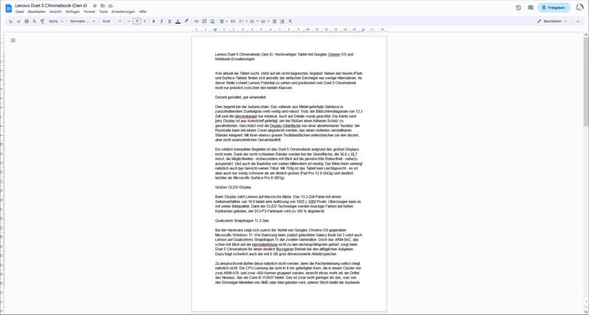
Task: Add a comment from the toolbar
Action: (204, 21)
